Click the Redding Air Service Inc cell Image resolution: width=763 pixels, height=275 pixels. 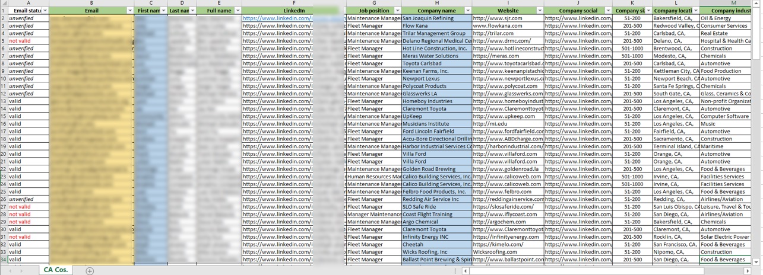point(436,199)
